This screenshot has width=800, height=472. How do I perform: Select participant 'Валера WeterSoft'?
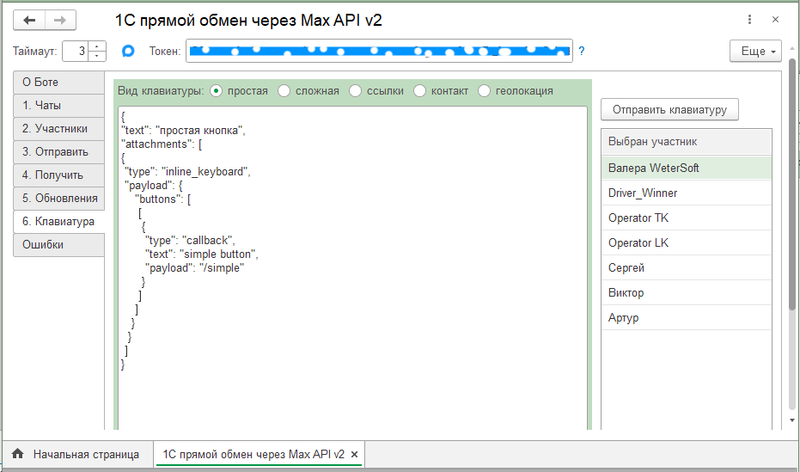point(687,168)
